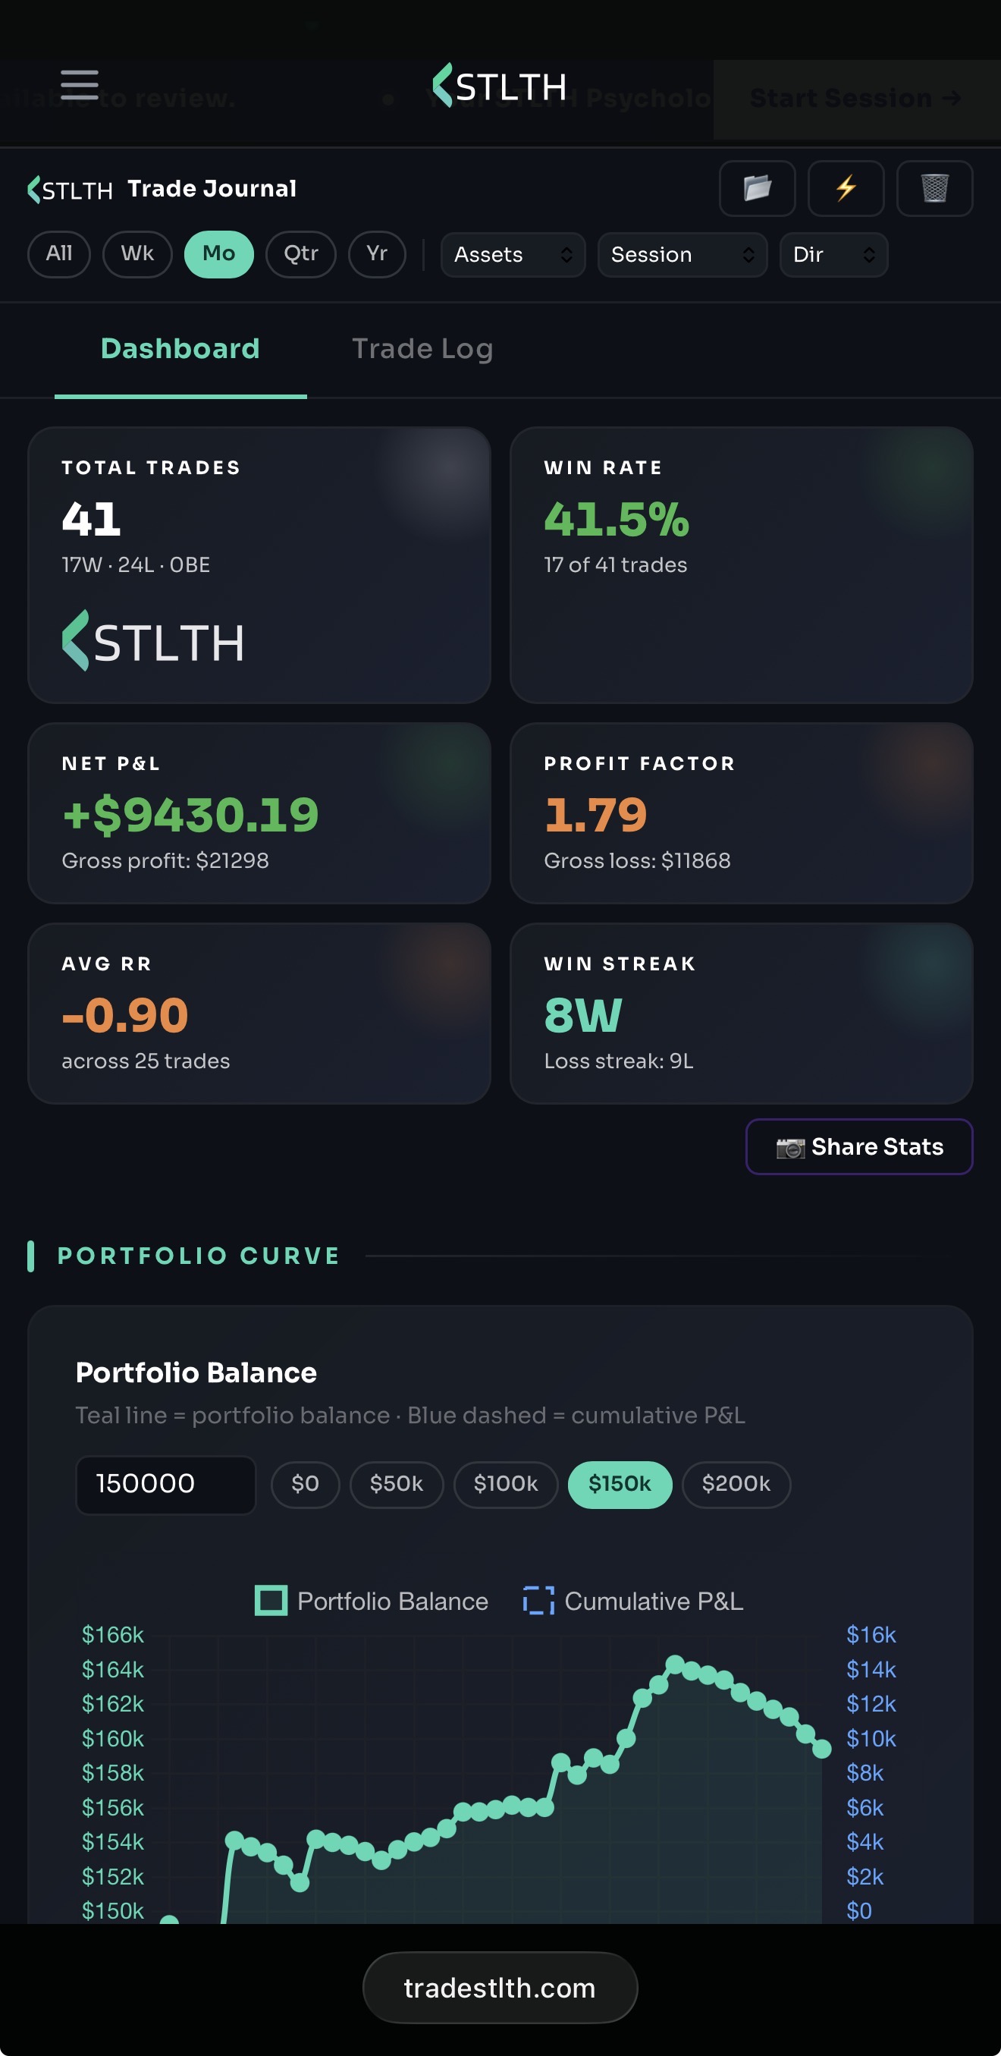Open the Assets dropdown
The width and height of the screenshot is (1001, 2056).
(513, 255)
